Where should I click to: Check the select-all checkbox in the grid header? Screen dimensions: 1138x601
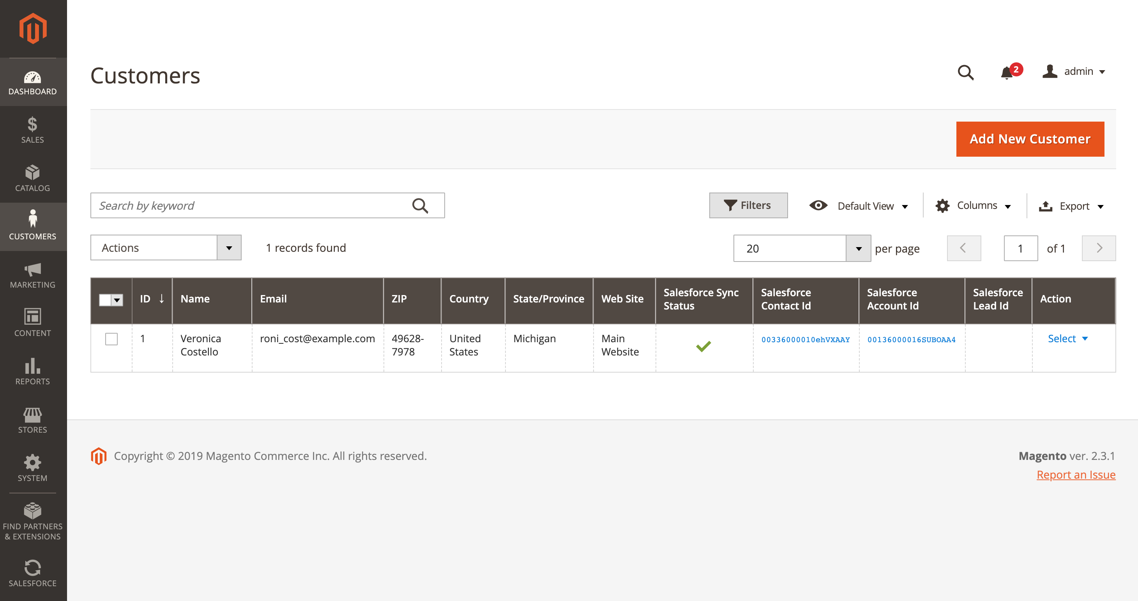tap(106, 300)
